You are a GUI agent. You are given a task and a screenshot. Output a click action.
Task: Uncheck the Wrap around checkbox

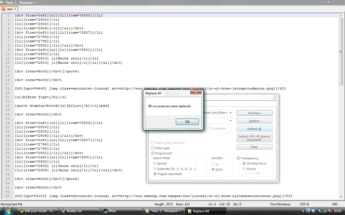coord(153,153)
